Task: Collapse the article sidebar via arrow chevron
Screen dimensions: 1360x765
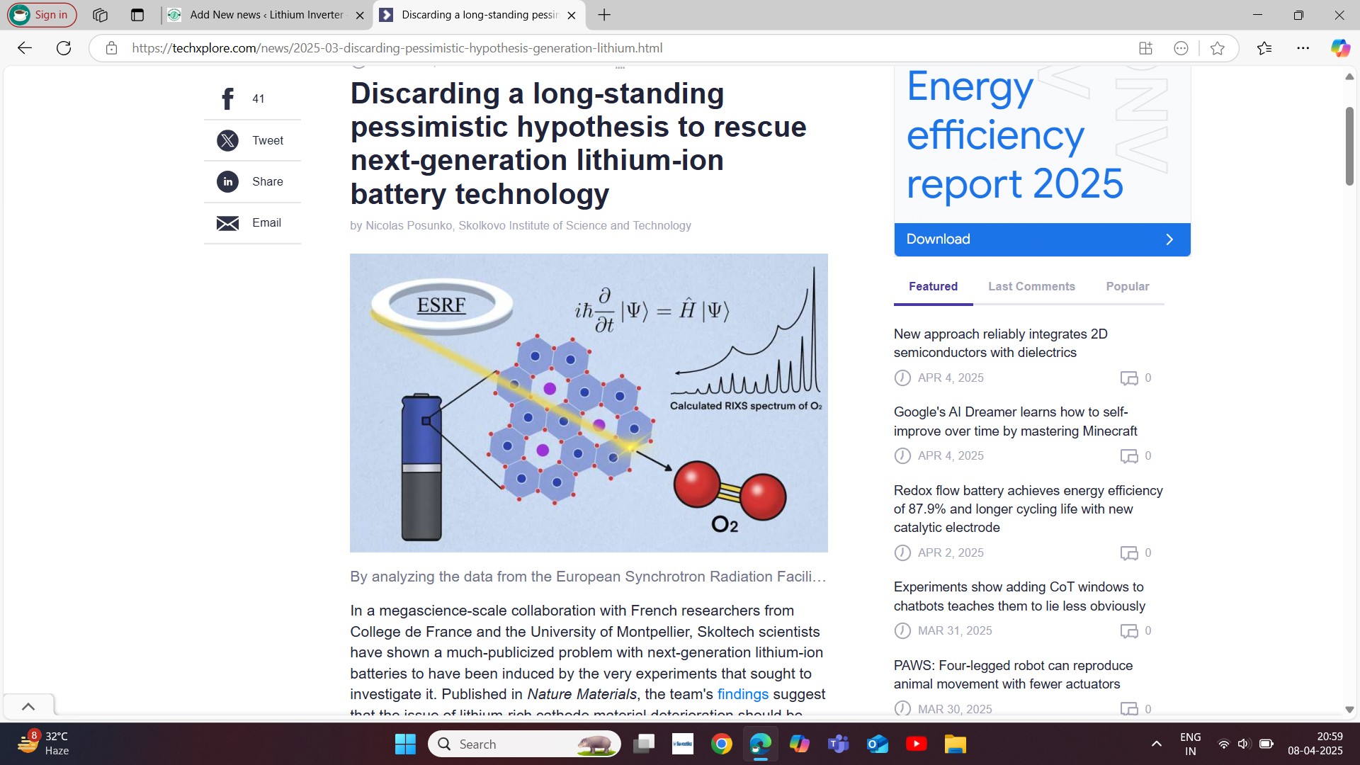Action: pos(28,705)
